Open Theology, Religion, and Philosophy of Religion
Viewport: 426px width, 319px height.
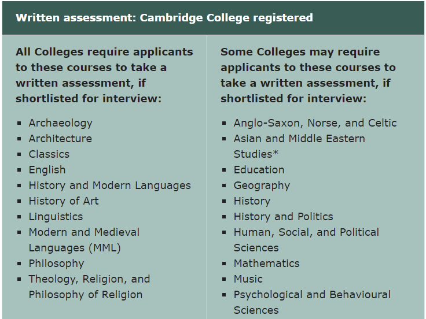[89, 287]
